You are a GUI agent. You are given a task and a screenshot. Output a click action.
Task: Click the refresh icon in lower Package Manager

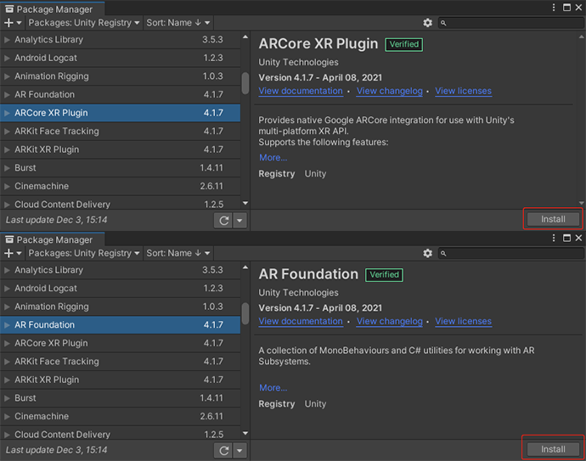point(223,451)
